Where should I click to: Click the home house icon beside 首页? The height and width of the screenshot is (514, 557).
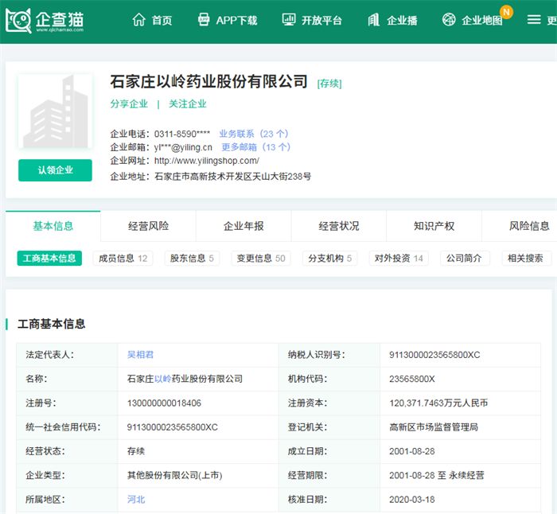click(139, 20)
